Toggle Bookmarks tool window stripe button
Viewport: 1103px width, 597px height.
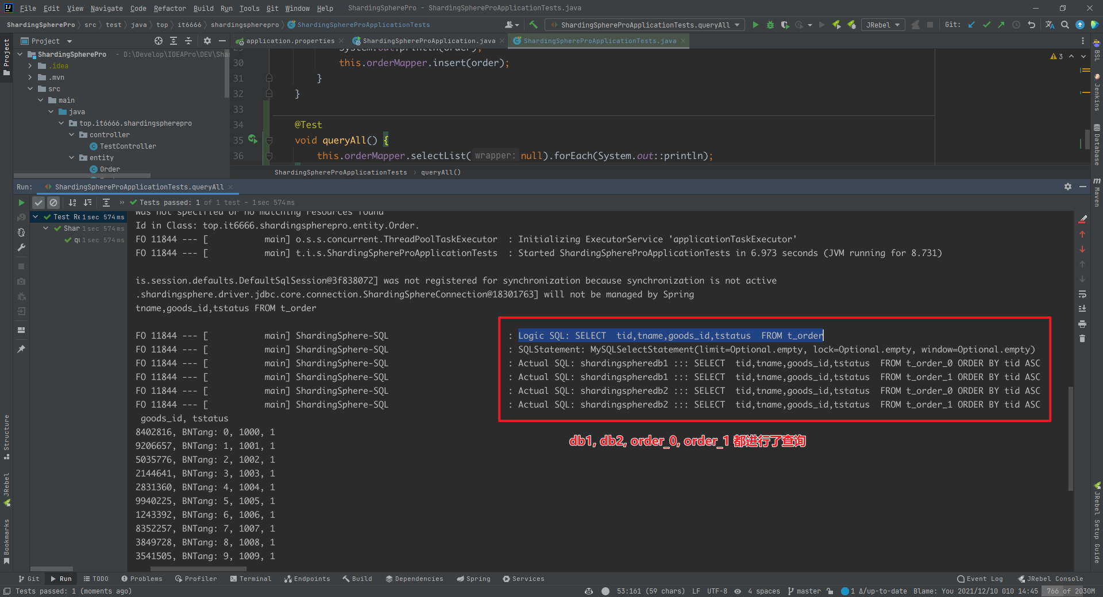[x=6, y=541]
